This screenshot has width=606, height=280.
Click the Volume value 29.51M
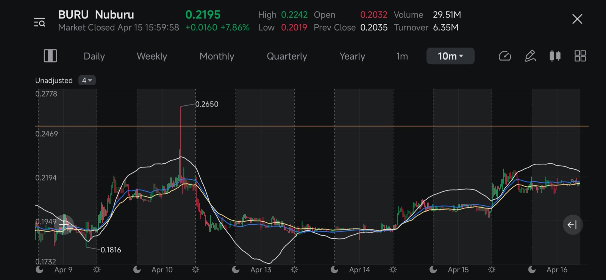pyautogui.click(x=447, y=15)
